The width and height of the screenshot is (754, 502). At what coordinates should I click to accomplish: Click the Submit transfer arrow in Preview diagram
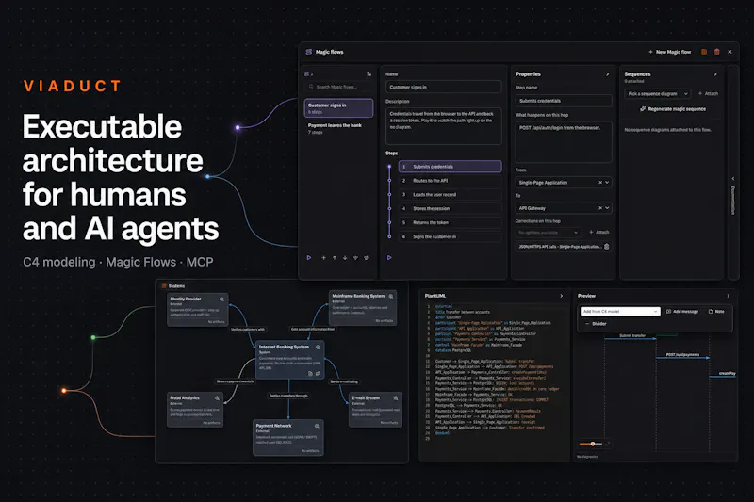click(631, 338)
